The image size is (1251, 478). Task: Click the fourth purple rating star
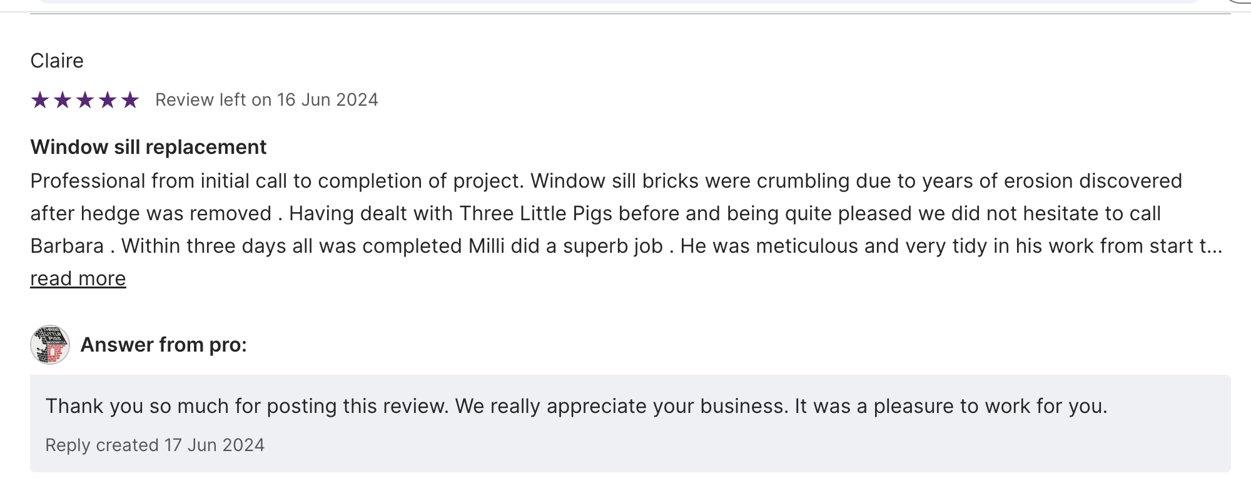coord(108,100)
